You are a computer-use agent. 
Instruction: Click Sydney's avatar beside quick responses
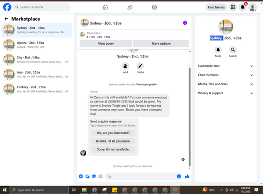[x=83, y=153]
